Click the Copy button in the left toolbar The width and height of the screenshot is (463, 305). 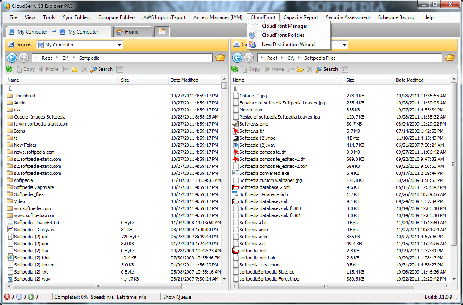tap(25, 69)
